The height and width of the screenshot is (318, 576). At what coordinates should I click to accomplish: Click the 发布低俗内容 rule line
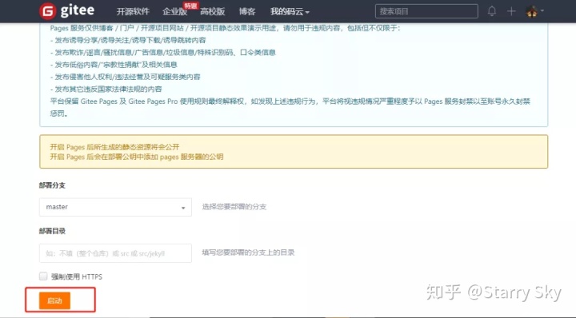[114, 65]
